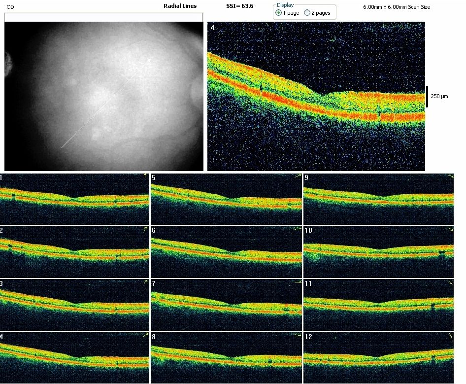Open radial scan thumbnail 1

coord(74,199)
